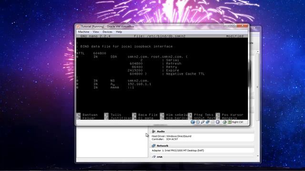Click the VirtualBox icon in Tutorial window title

tap(78, 27)
